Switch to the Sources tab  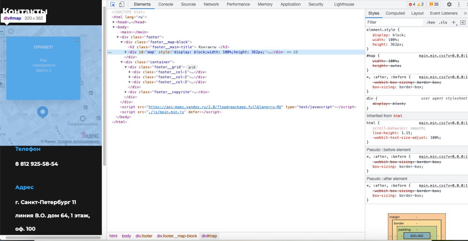[188, 4]
